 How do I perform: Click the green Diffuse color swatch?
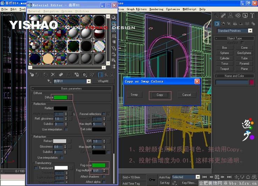pyautogui.click(x=60, y=97)
